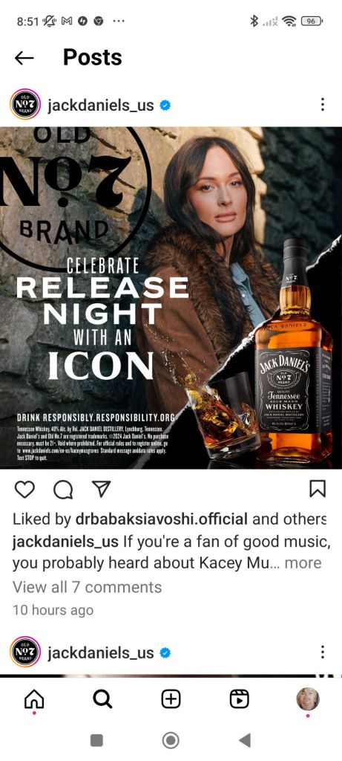Tap jackdaniels_us username at top post header
This screenshot has height=761, width=342.
click(101, 105)
